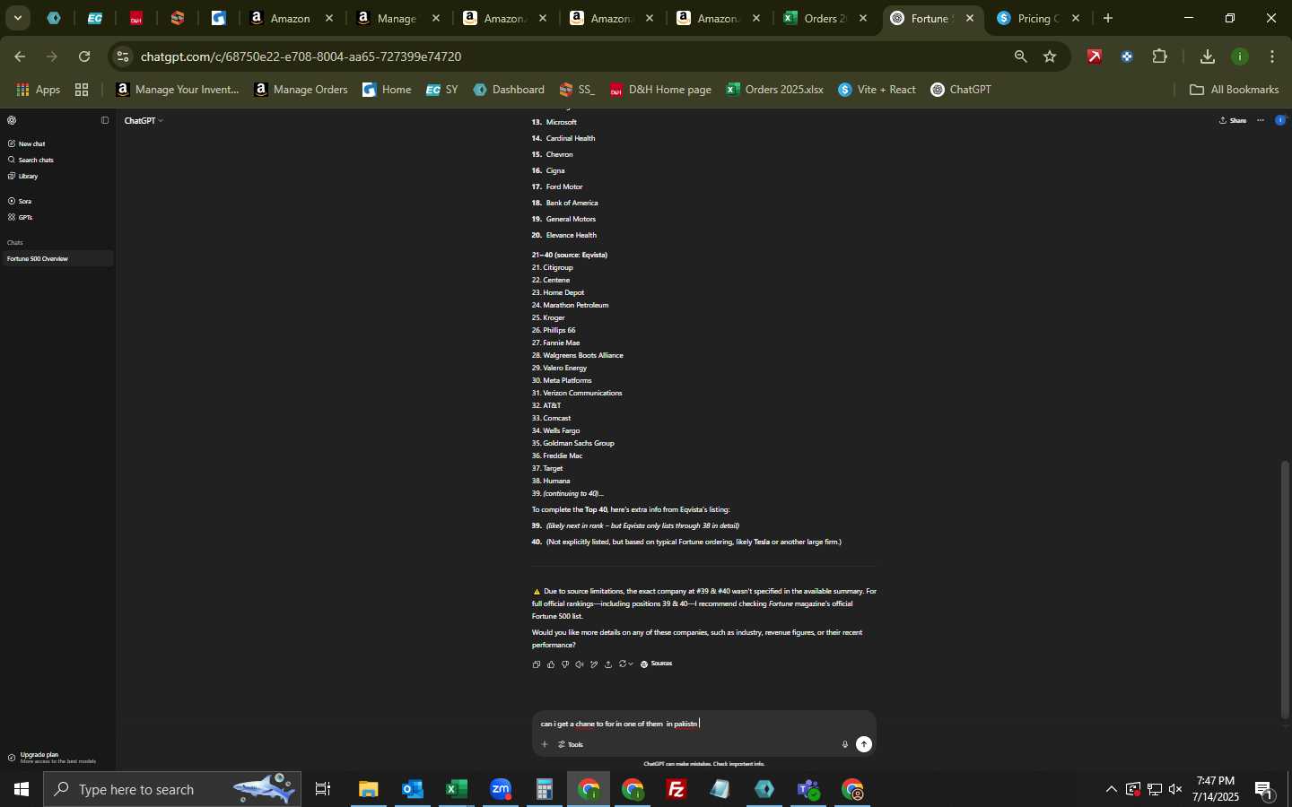Send the typed message
This screenshot has height=807, width=1292.
[864, 744]
